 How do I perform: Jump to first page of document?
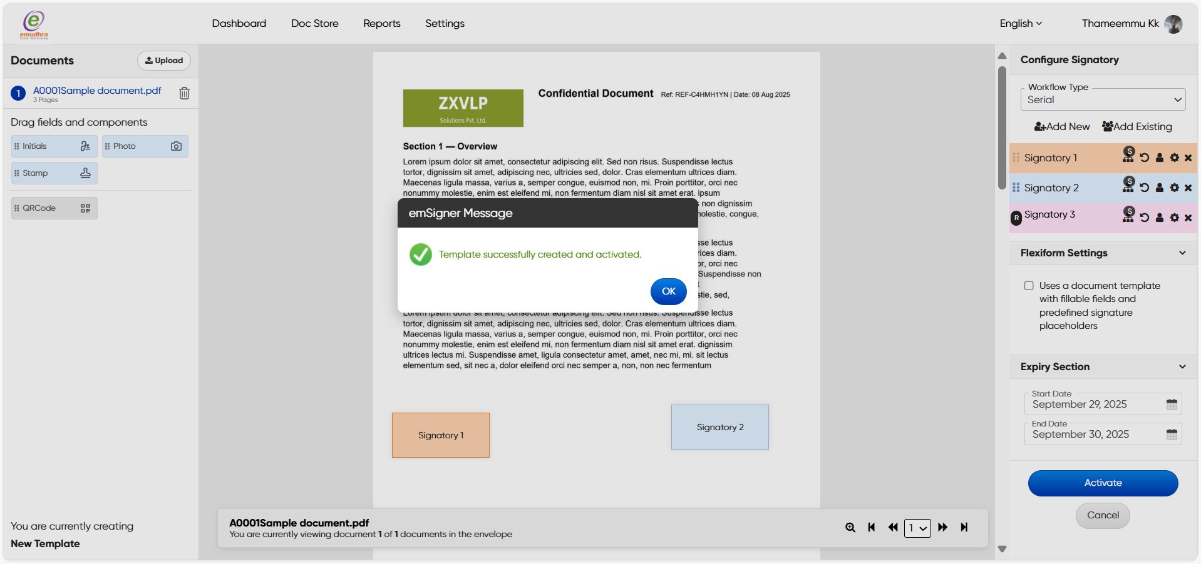point(871,528)
